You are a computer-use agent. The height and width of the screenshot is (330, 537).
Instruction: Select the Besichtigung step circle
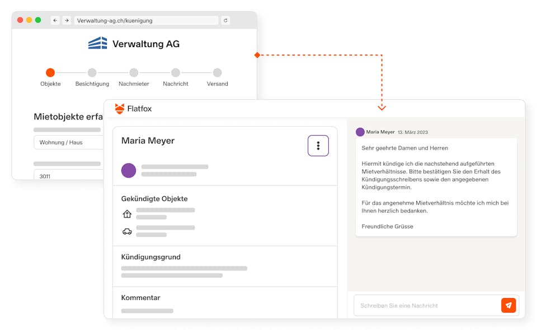92,72
